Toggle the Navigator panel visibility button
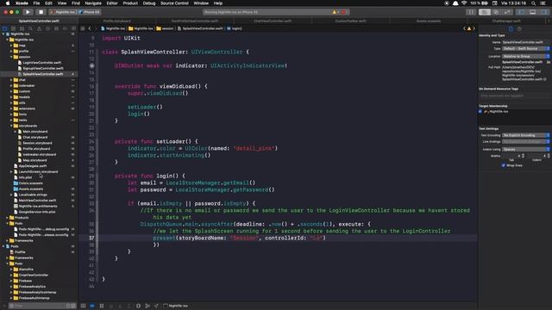 (x=521, y=12)
